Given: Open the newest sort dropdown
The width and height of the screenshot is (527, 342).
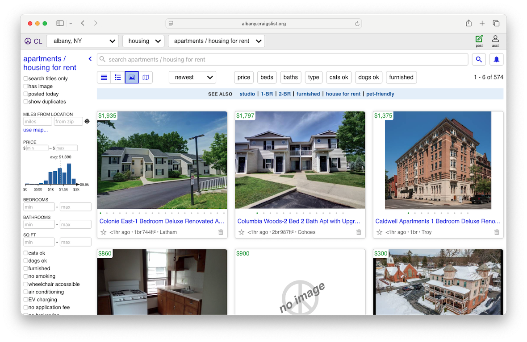Looking at the screenshot, I should (192, 77).
